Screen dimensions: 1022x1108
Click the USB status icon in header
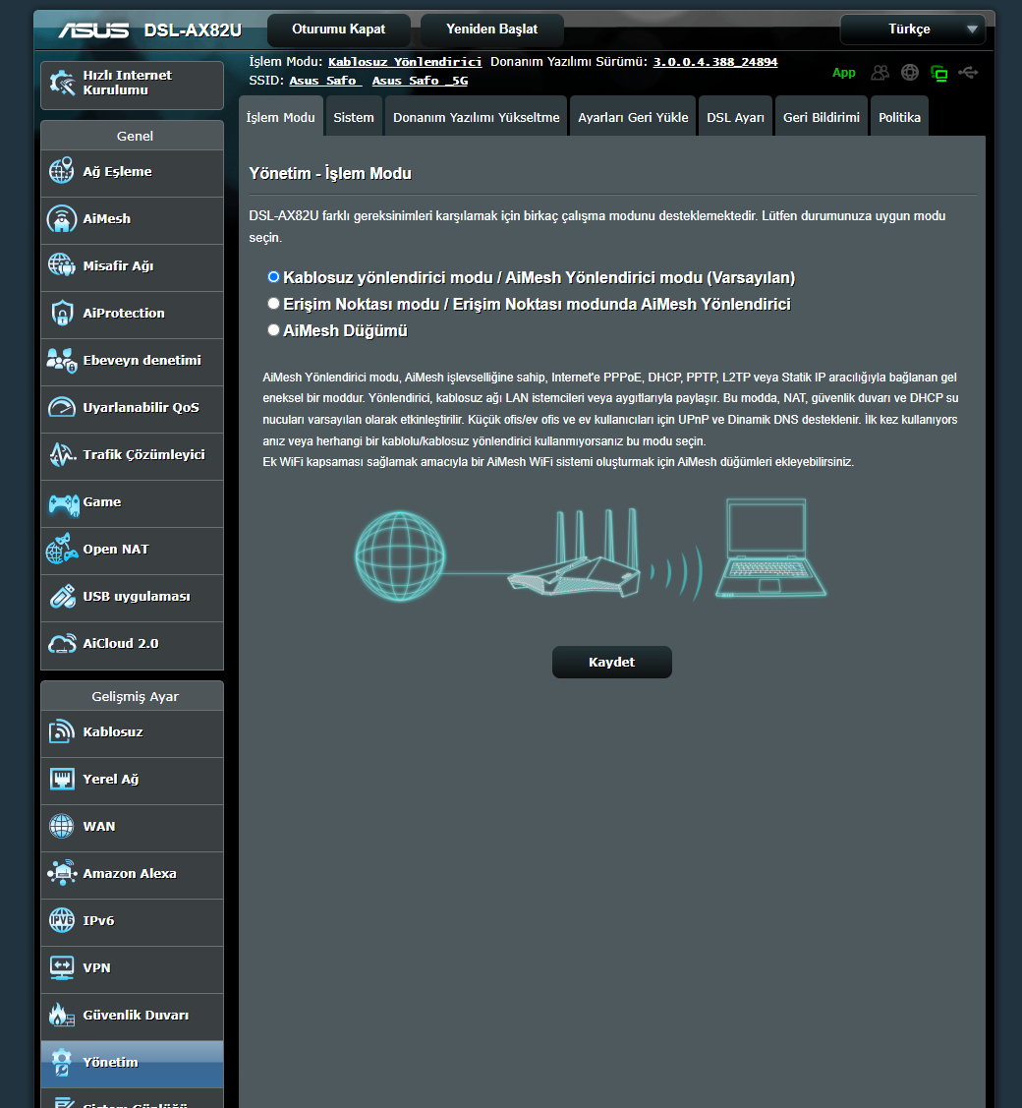pyautogui.click(x=968, y=73)
